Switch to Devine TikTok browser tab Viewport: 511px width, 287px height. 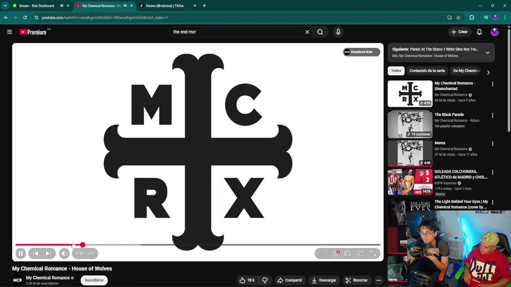[164, 6]
